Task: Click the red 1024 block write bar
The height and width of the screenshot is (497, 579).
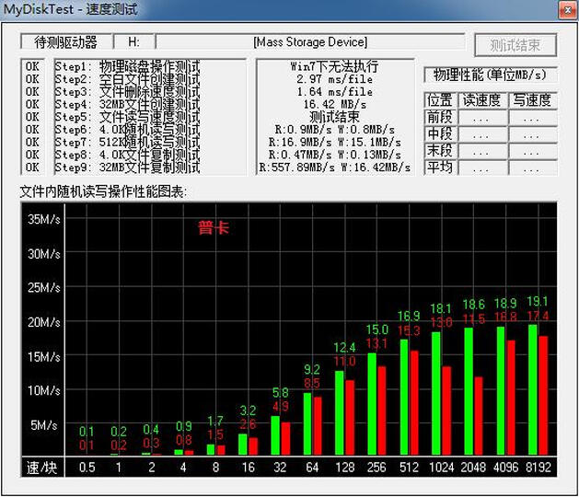Action: (446, 410)
